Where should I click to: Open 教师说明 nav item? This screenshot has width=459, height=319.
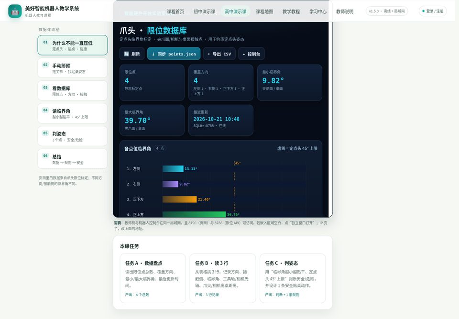point(345,11)
